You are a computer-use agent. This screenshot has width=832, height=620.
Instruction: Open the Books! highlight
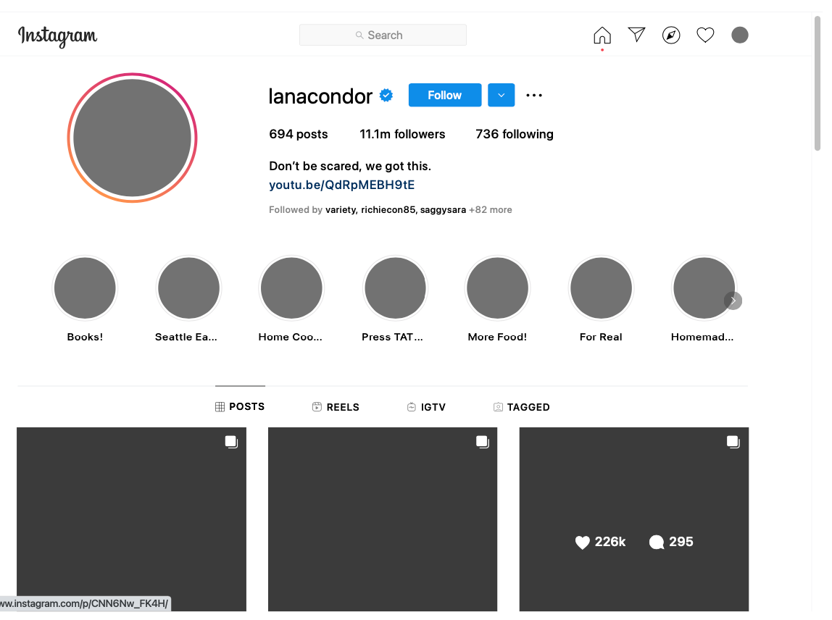[85, 288]
